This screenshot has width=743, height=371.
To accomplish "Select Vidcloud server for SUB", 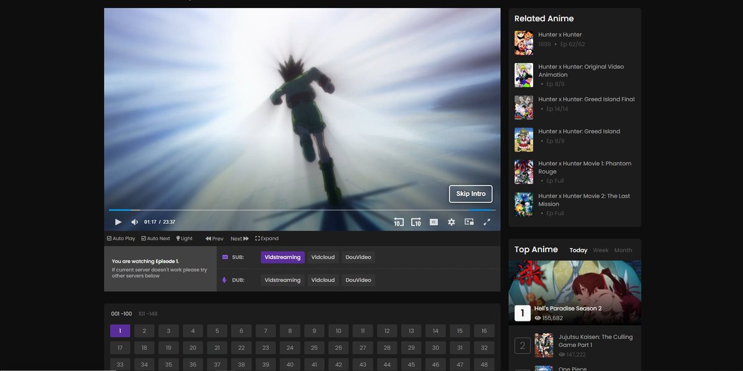I will [323, 257].
